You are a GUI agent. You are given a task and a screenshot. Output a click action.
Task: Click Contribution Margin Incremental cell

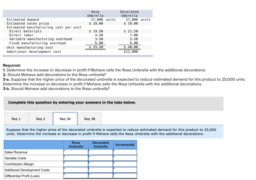point(125,164)
